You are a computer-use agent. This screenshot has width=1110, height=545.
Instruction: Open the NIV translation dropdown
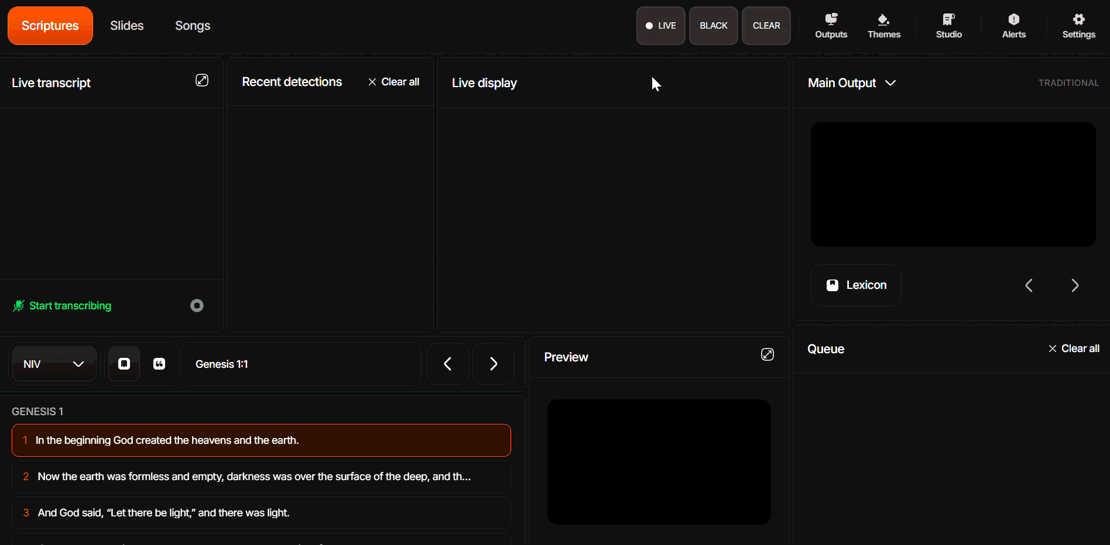pyautogui.click(x=54, y=364)
